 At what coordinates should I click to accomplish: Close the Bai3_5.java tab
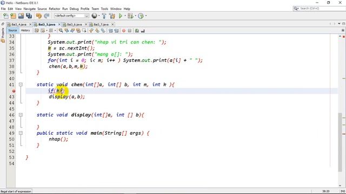pyautogui.click(x=59, y=24)
